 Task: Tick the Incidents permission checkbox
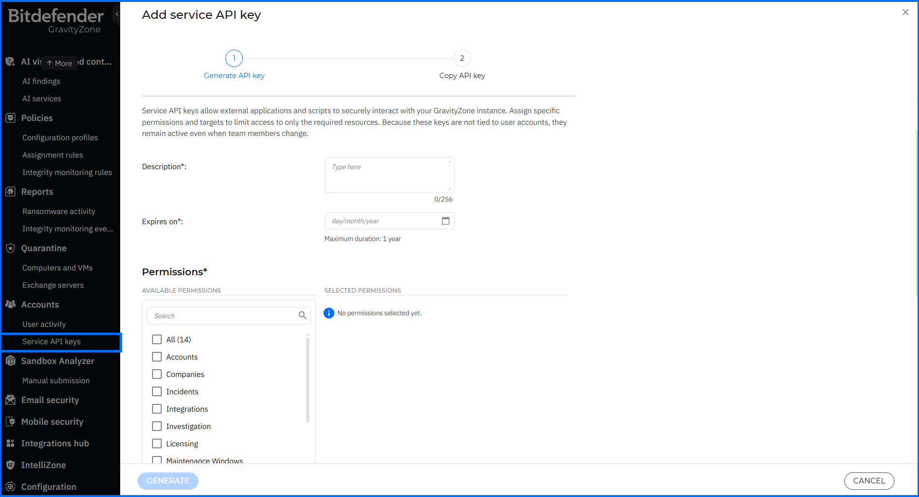[157, 391]
